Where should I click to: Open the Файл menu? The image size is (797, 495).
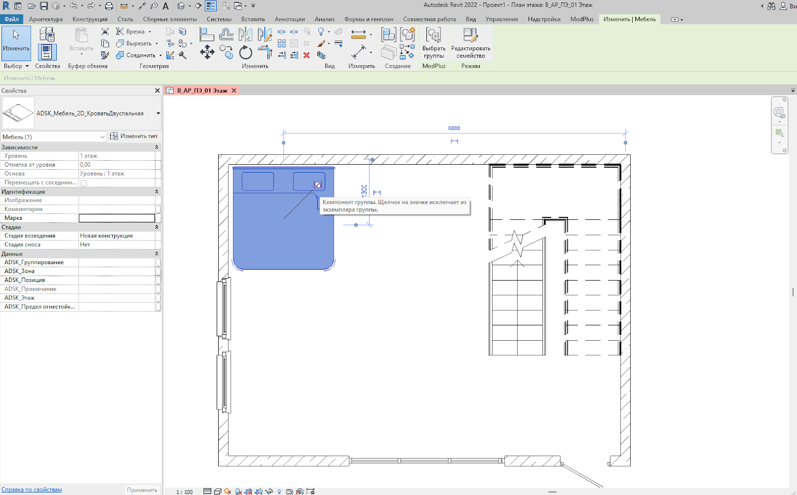(11, 19)
